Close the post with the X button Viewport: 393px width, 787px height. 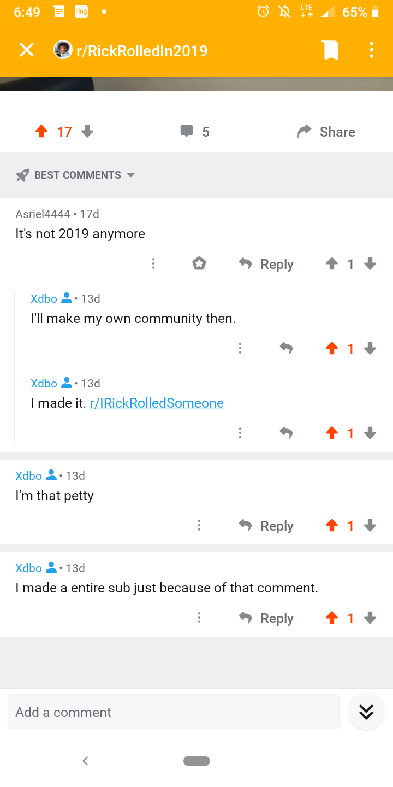tap(26, 50)
